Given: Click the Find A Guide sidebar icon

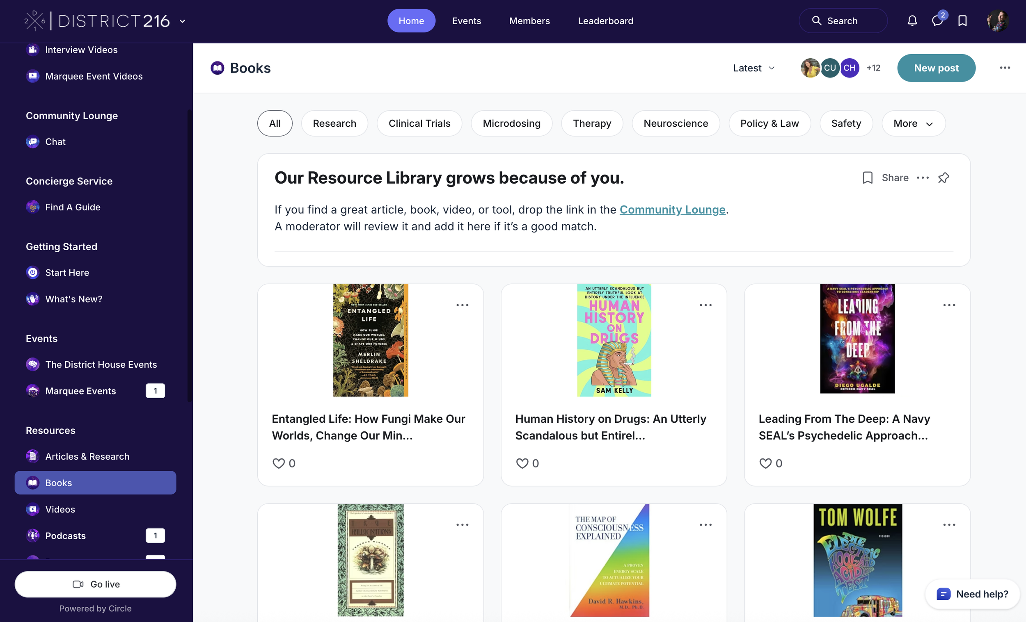Looking at the screenshot, I should point(32,207).
